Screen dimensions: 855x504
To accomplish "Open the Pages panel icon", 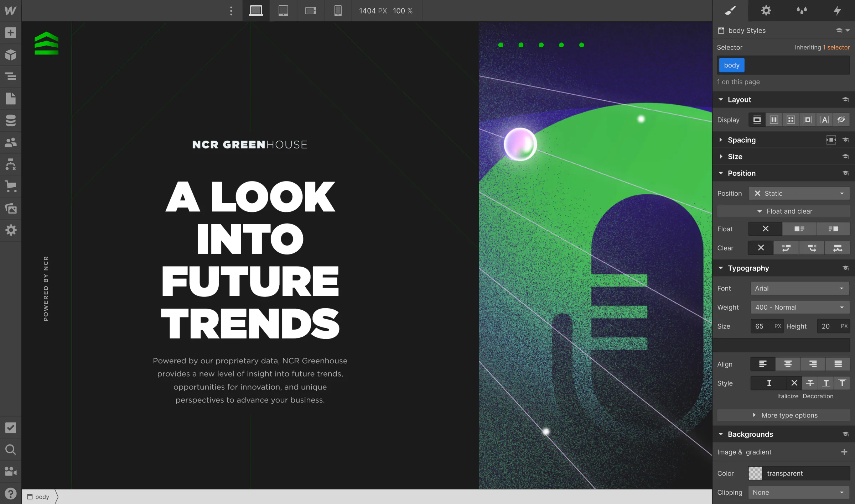I will 11,99.
